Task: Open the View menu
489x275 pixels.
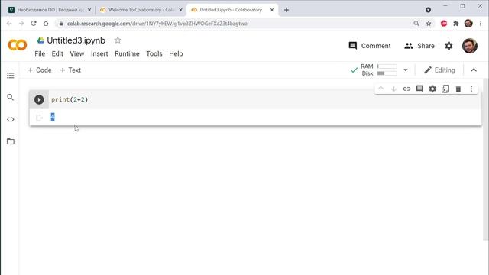Action: [x=77, y=53]
